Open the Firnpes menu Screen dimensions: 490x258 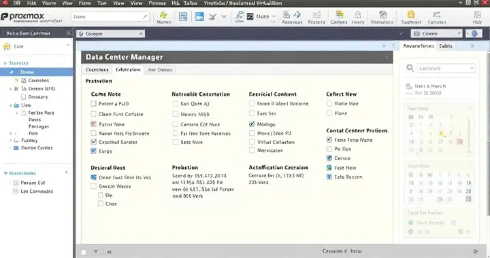point(157,3)
